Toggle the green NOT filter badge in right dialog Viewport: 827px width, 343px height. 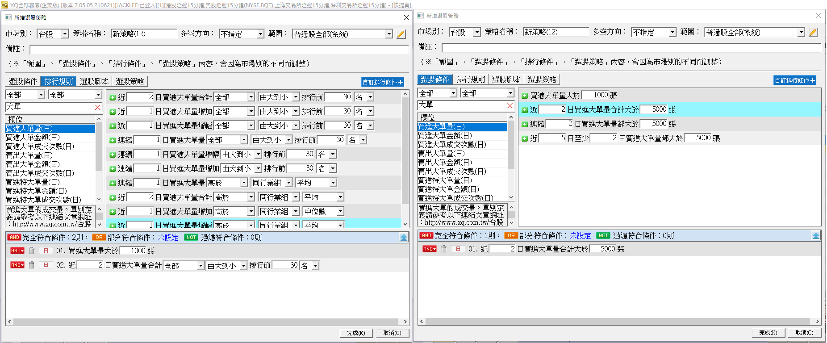[603, 236]
